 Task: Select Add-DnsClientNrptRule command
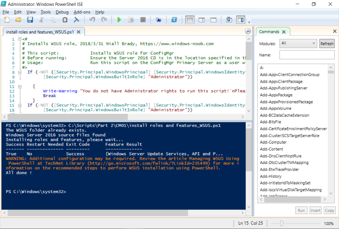pos(281,156)
